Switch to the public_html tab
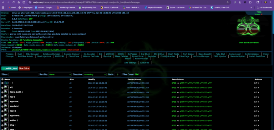This screenshot has width=274, height=130. click(10, 68)
